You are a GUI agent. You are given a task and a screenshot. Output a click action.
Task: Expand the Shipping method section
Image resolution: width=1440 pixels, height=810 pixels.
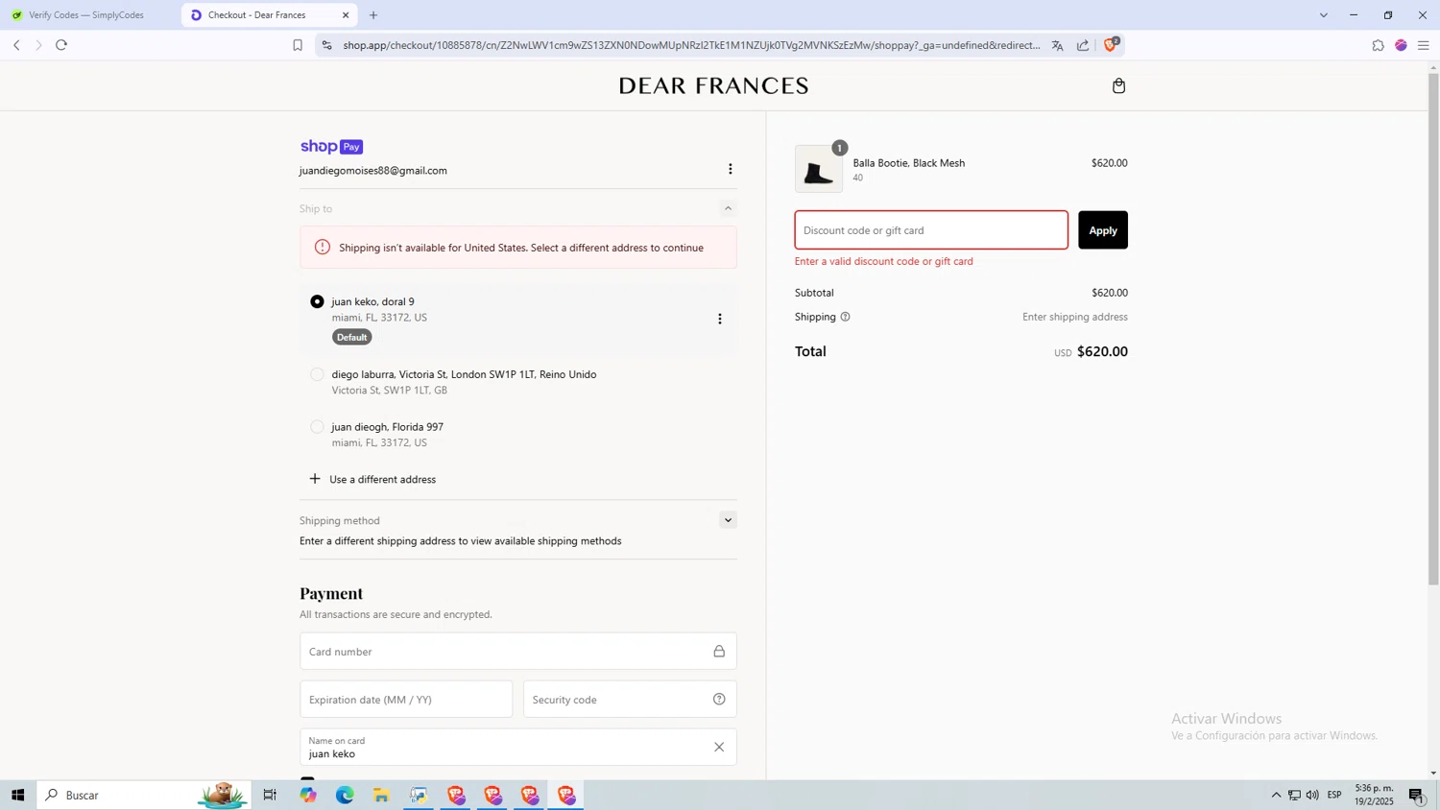pos(728,520)
